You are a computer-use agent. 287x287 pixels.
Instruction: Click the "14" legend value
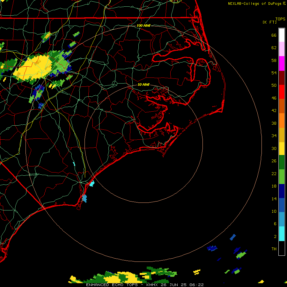pyautogui.click(x=274, y=199)
